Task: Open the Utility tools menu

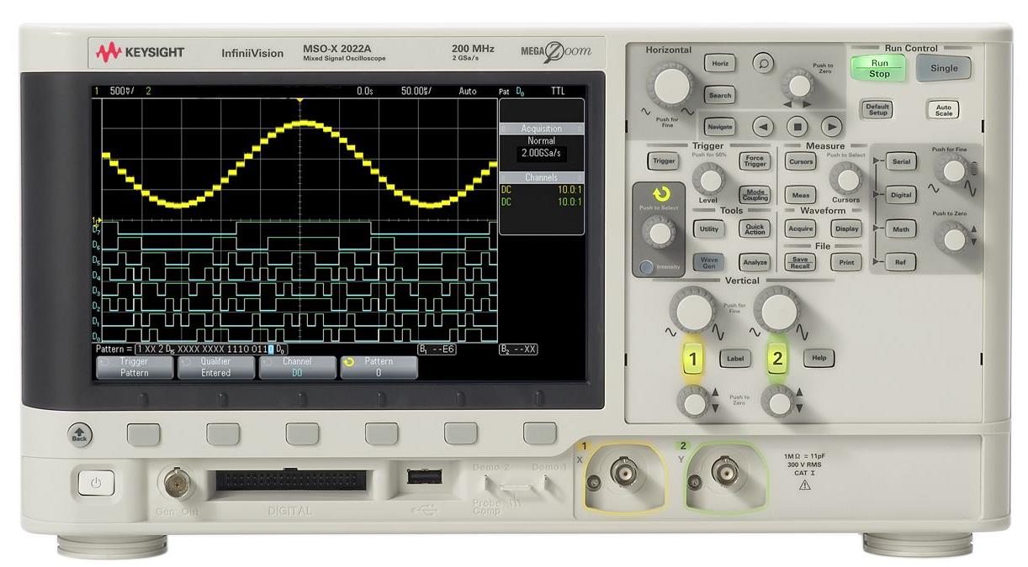Action: 707,228
